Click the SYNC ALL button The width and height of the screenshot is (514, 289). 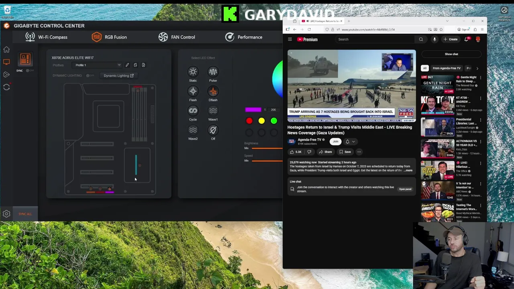[25, 214]
